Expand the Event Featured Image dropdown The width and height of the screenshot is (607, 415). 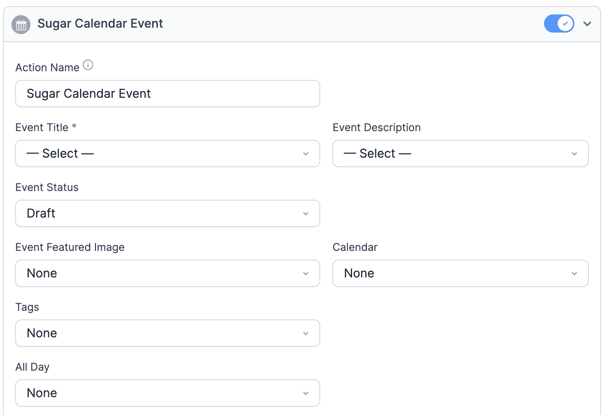tap(167, 273)
